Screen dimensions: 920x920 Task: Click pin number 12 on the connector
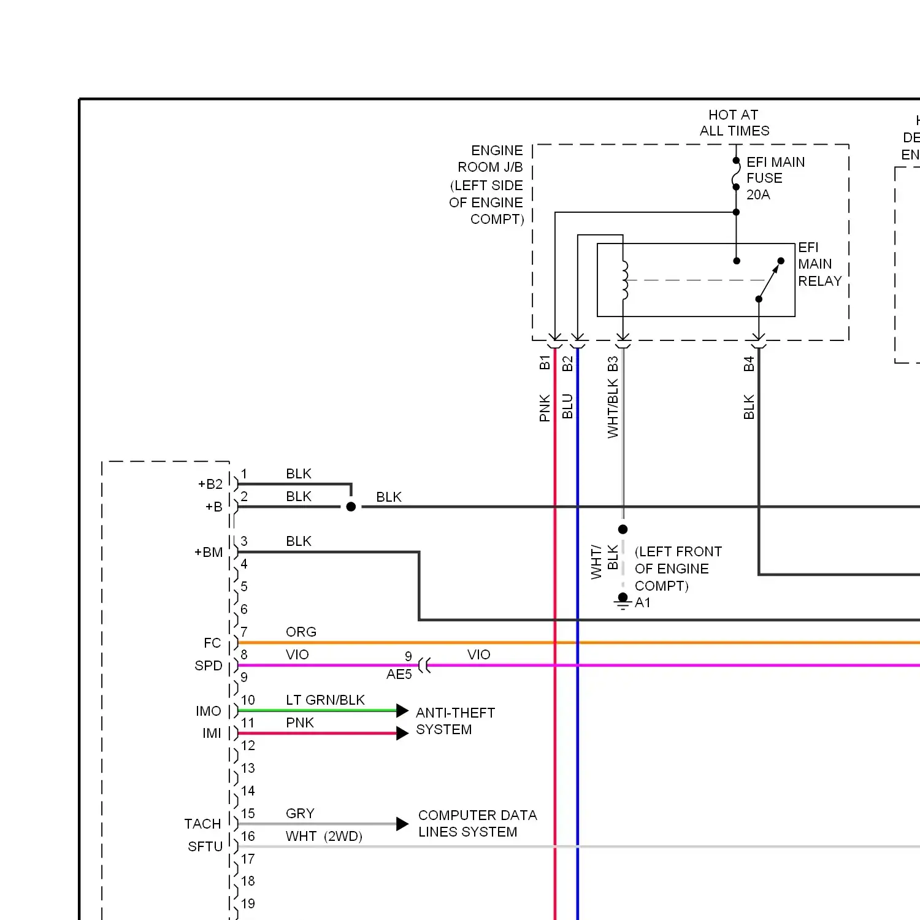(248, 745)
